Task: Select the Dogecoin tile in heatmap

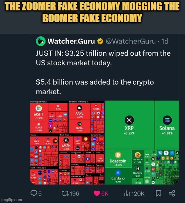Action: click(118, 159)
